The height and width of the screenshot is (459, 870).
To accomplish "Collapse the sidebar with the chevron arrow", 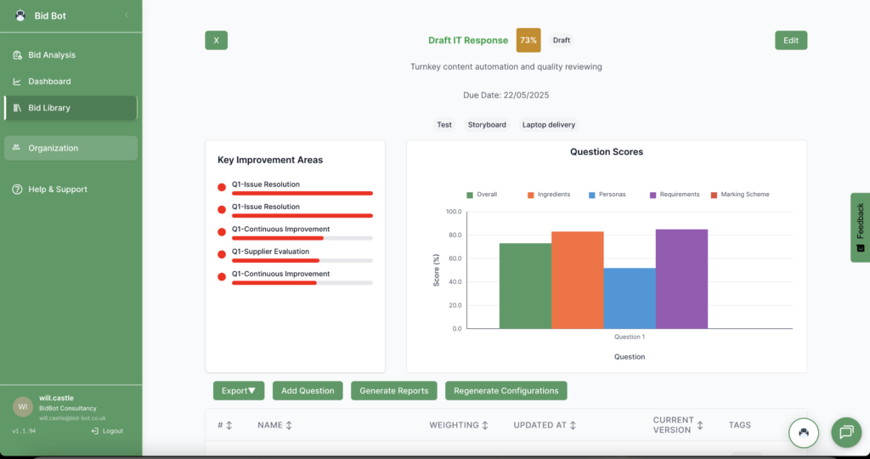I will point(127,15).
